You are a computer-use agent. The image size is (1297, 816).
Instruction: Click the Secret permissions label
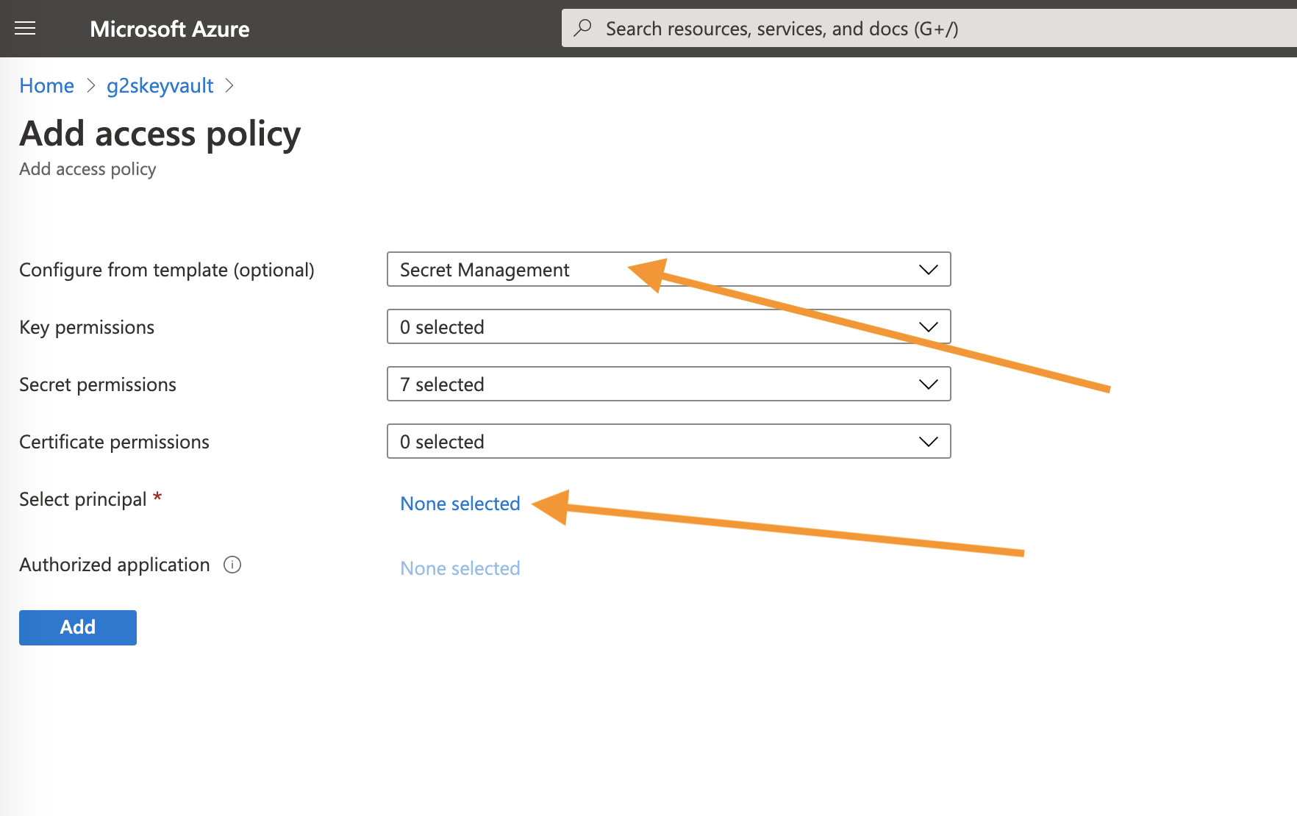(x=98, y=384)
